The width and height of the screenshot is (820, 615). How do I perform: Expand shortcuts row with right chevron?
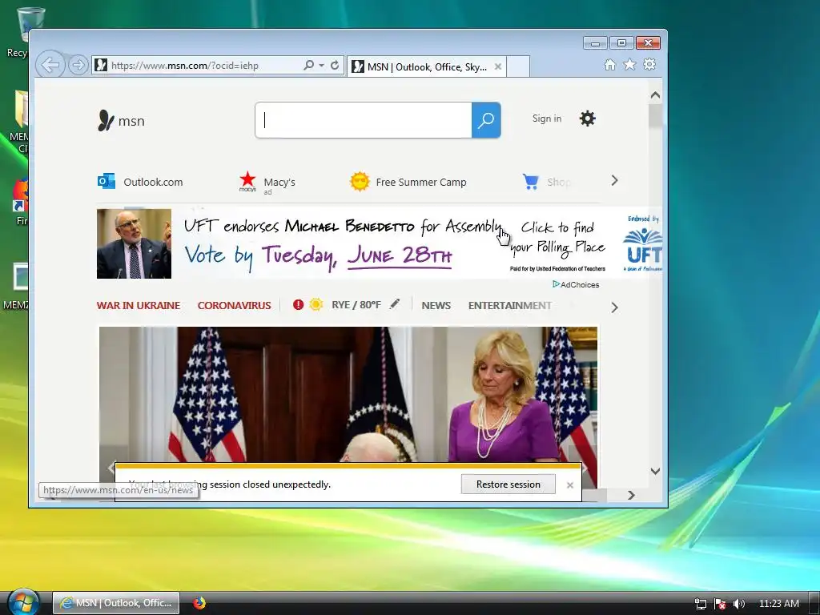click(x=614, y=181)
